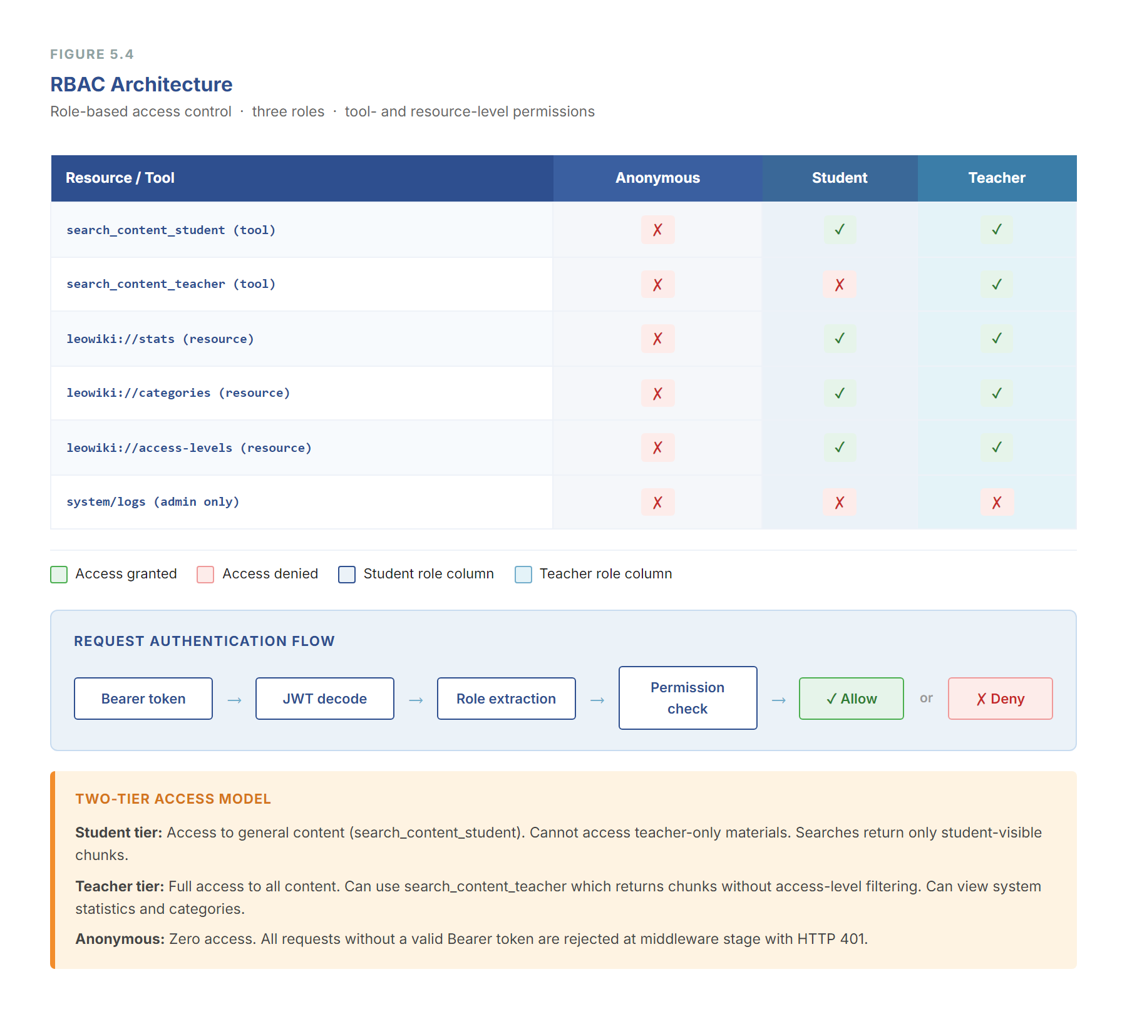Image resolution: width=1127 pixels, height=1009 pixels.
Task: Click the FIGURE 5.4 caption label
Action: tap(92, 54)
